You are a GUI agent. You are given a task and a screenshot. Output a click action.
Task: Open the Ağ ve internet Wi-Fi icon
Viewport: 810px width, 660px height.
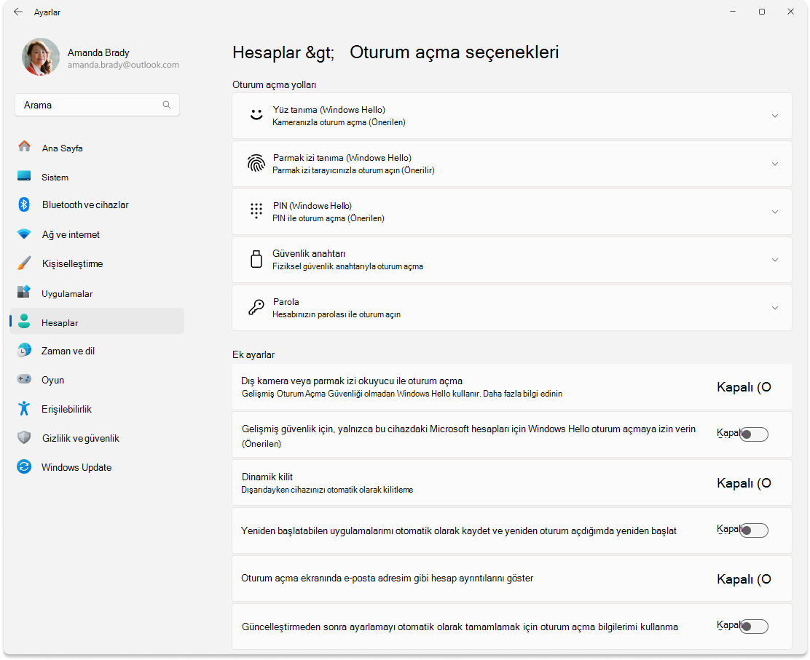24,234
